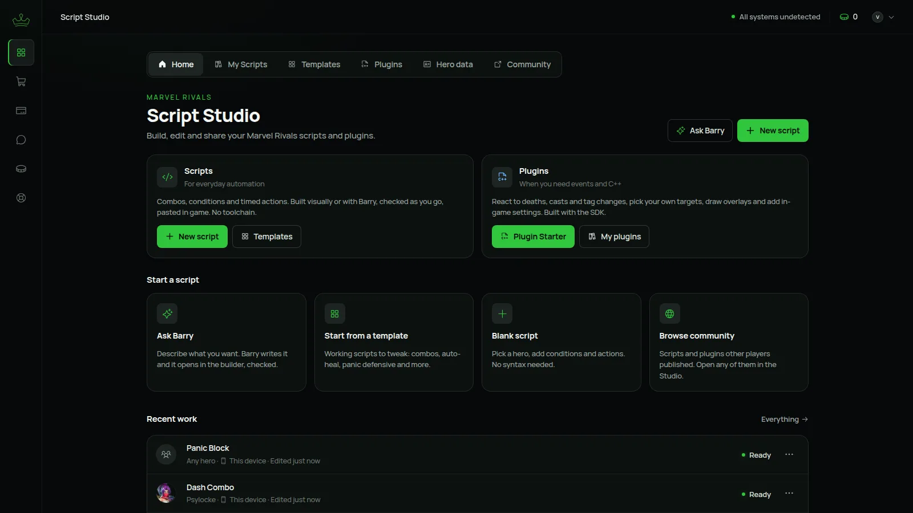The image size is (913, 513).
Task: Click the green New script header button
Action: click(x=773, y=131)
